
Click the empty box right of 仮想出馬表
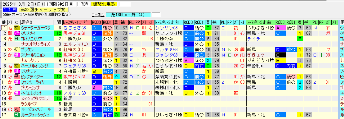[x=125, y=4]
